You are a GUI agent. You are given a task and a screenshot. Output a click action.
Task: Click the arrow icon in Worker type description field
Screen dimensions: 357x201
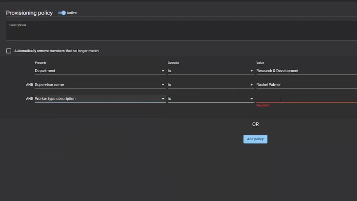click(163, 99)
